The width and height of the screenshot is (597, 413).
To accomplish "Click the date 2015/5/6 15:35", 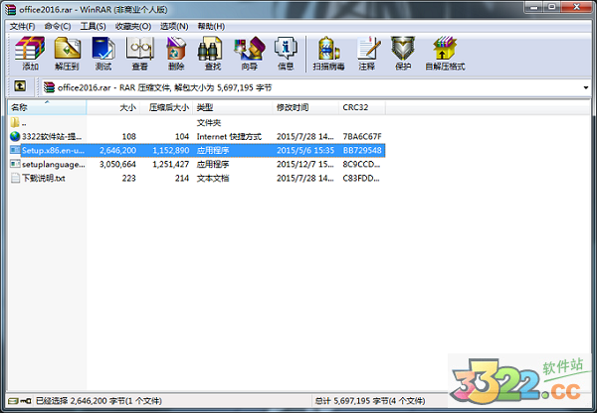I will click(x=305, y=151).
